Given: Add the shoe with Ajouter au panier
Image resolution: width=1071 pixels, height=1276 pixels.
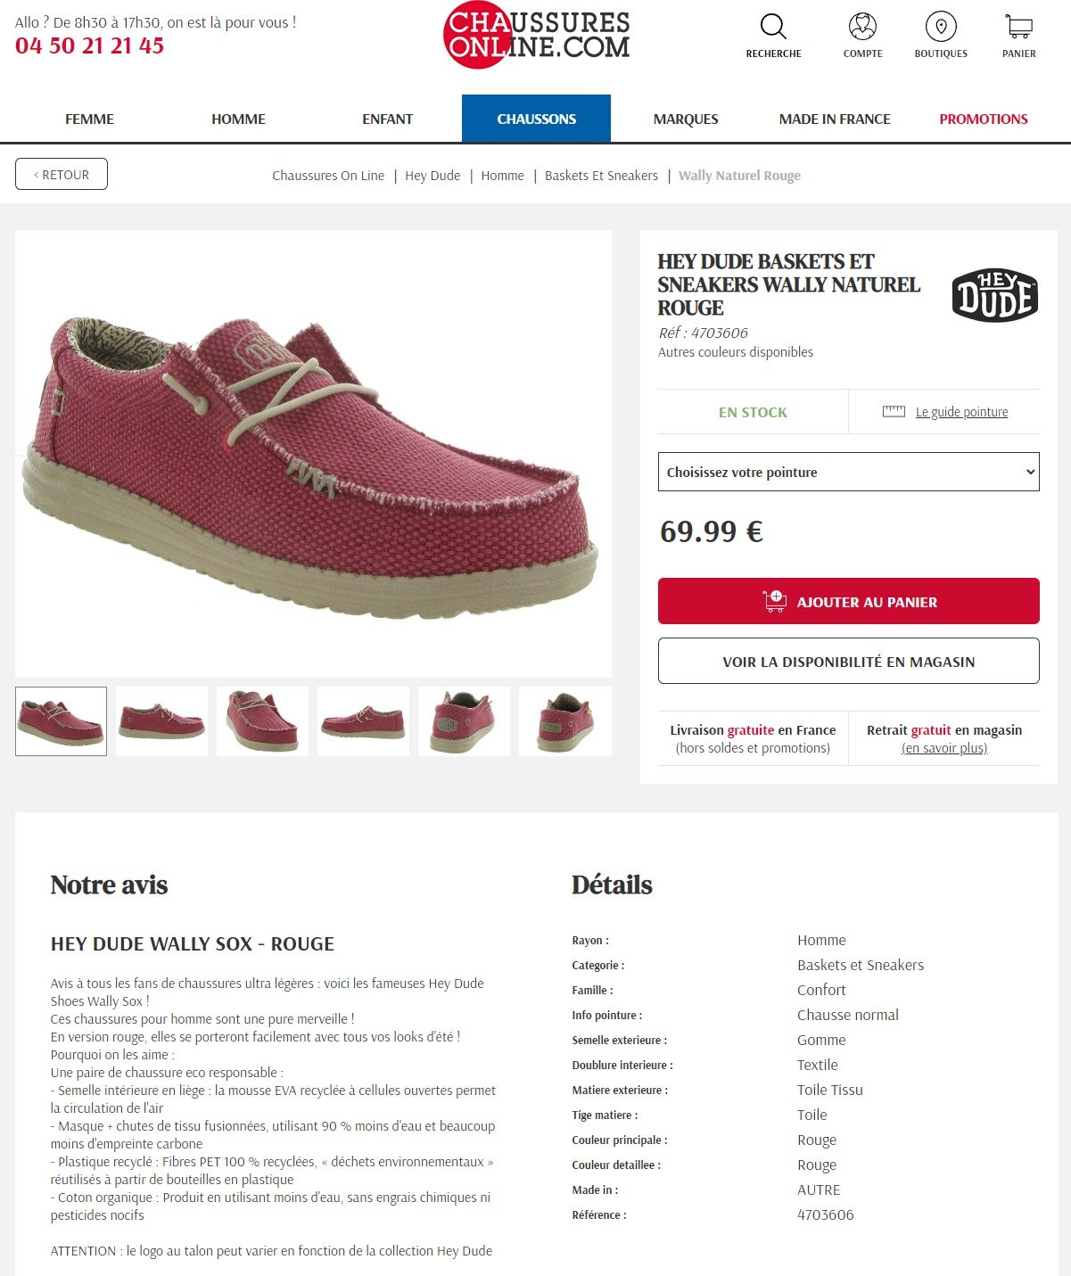Looking at the screenshot, I should tap(849, 601).
